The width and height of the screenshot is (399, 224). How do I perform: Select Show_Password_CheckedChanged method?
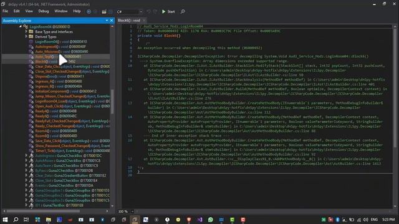point(72,146)
